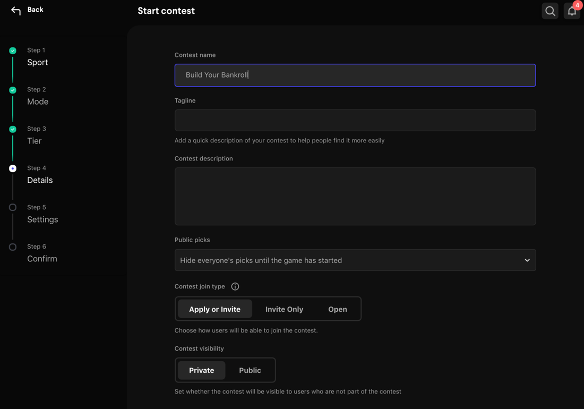The width and height of the screenshot is (584, 409).
Task: Click the search magnifier icon
Action: [550, 11]
